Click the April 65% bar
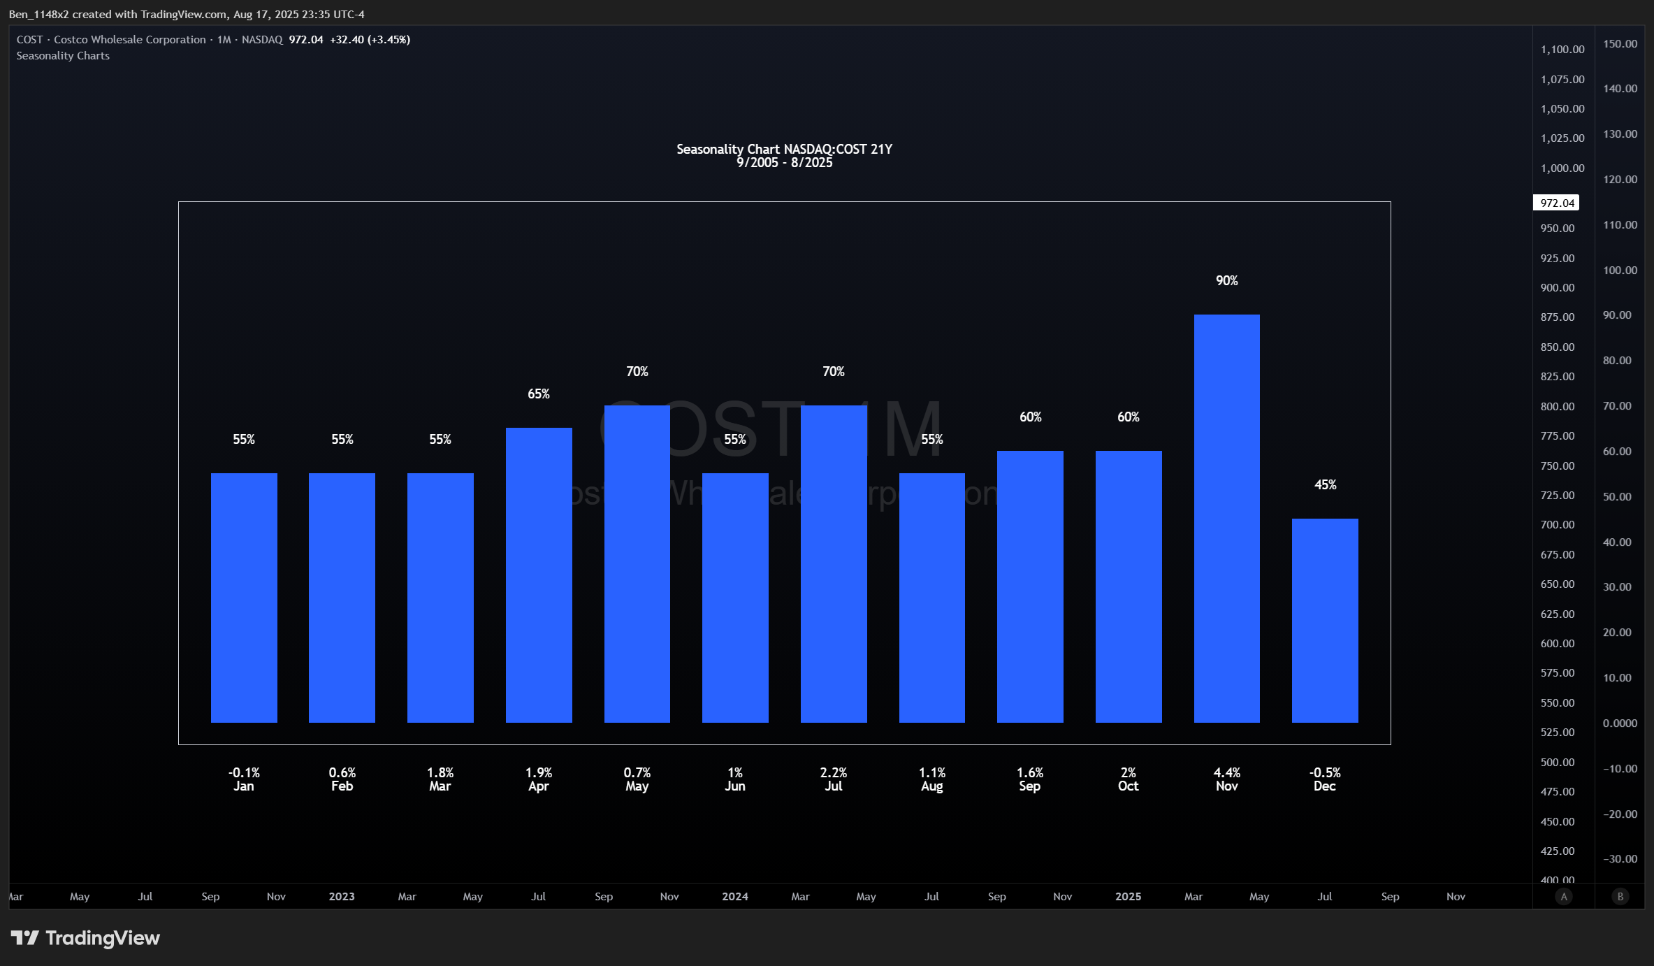This screenshot has width=1654, height=966. 539,575
